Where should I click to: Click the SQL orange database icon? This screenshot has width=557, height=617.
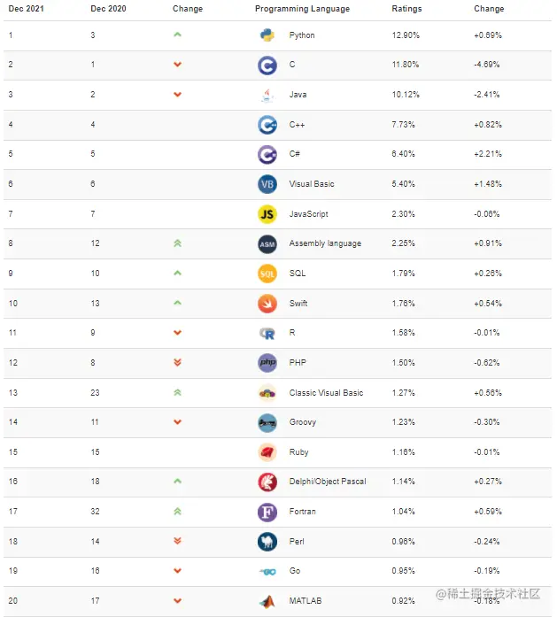pyautogui.click(x=267, y=274)
